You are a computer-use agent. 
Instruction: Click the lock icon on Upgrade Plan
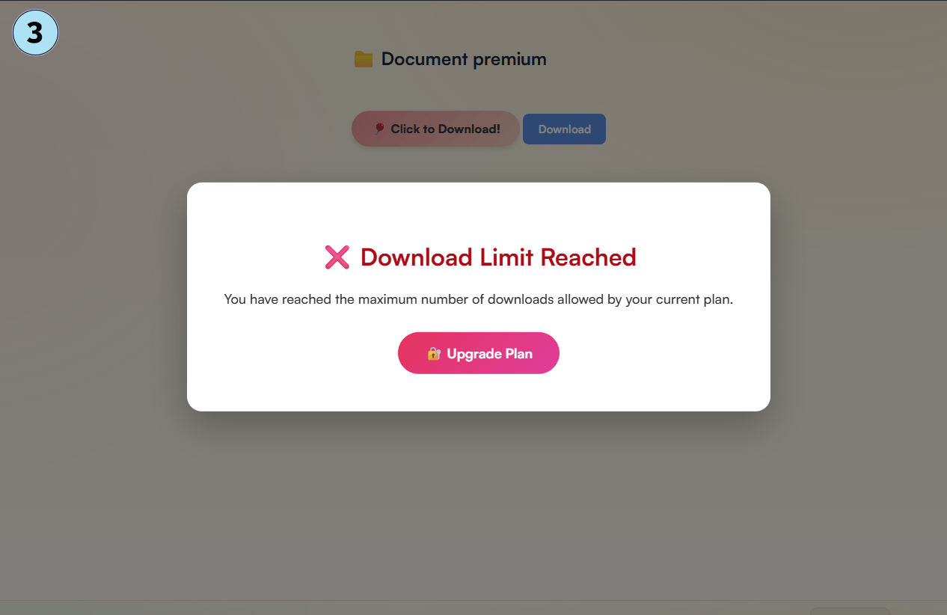433,353
